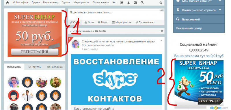Open Рекламный центр sidebar item
231x110 pixels.
(199, 28)
